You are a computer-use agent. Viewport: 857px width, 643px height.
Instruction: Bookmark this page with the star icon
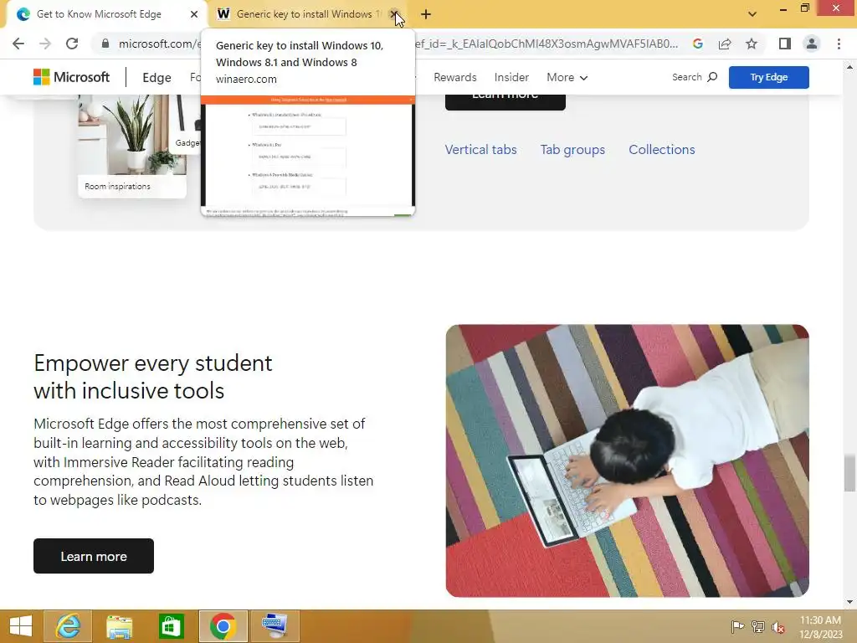752,44
